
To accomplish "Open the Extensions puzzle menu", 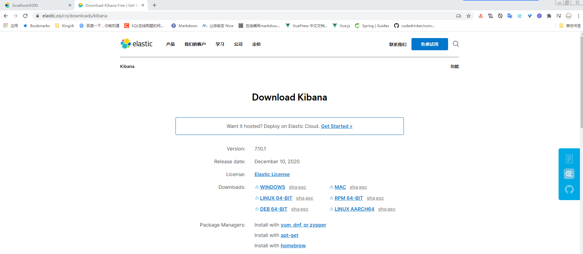I will [x=549, y=16].
